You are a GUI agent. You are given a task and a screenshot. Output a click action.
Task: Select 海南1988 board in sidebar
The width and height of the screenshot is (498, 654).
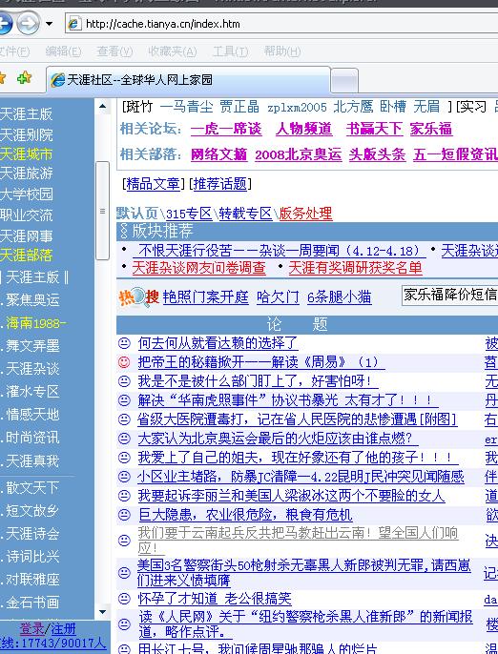pyautogui.click(x=35, y=323)
